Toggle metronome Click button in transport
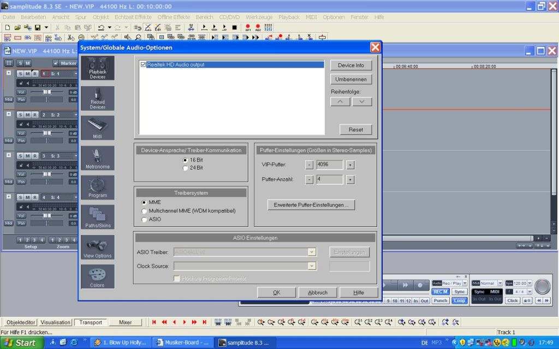 pos(512,300)
